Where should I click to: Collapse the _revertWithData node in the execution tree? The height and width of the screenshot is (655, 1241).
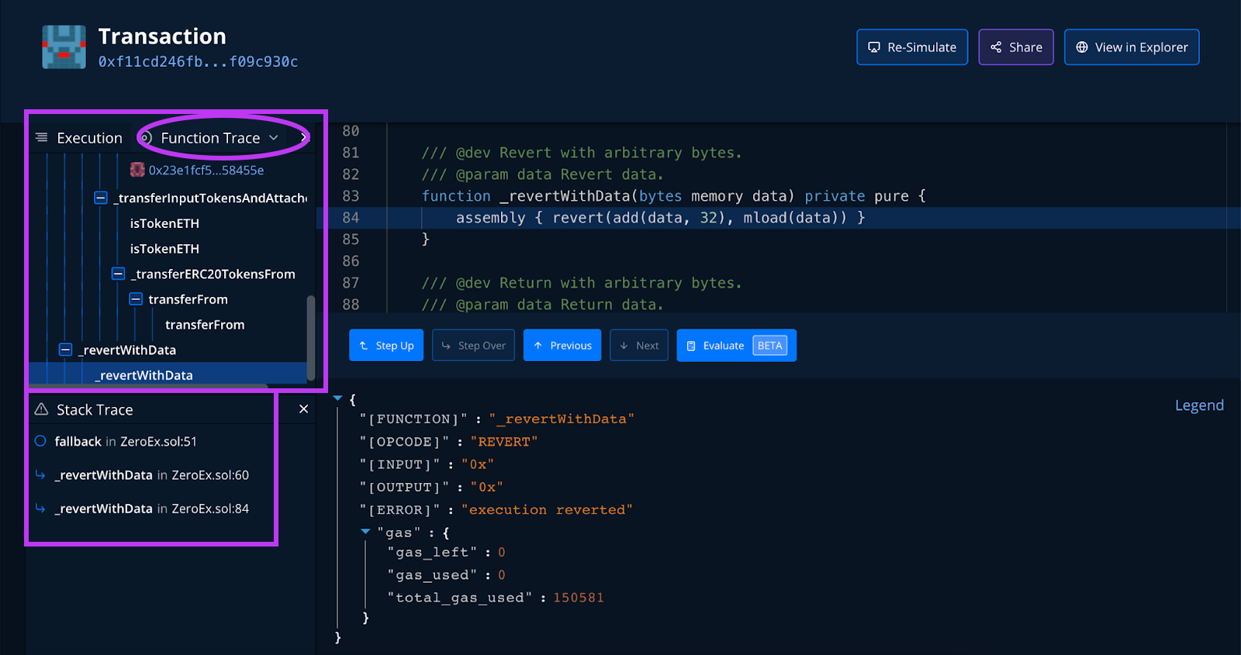[66, 350]
